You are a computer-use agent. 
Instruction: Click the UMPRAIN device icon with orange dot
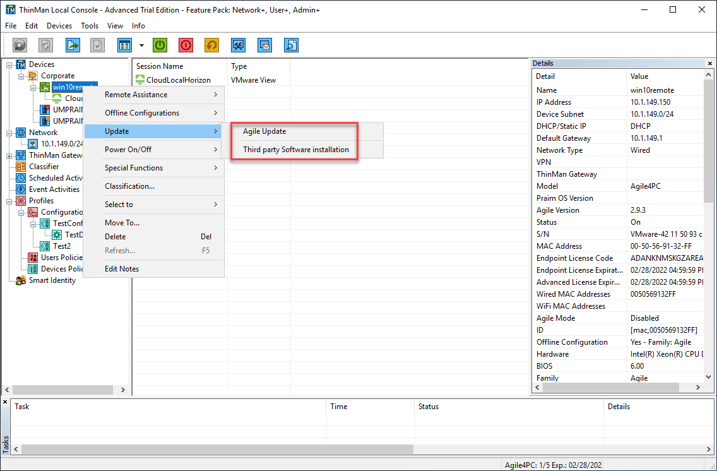(45, 121)
